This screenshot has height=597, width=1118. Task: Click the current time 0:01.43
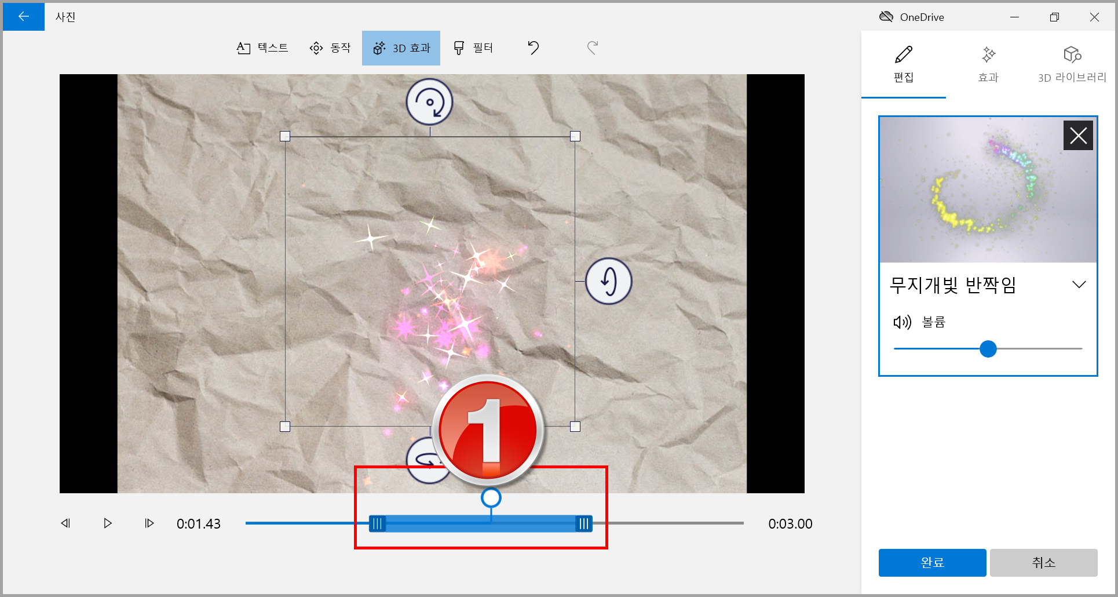(199, 524)
